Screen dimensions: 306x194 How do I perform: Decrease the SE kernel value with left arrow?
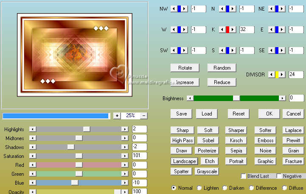pyautogui.click(x=272, y=51)
